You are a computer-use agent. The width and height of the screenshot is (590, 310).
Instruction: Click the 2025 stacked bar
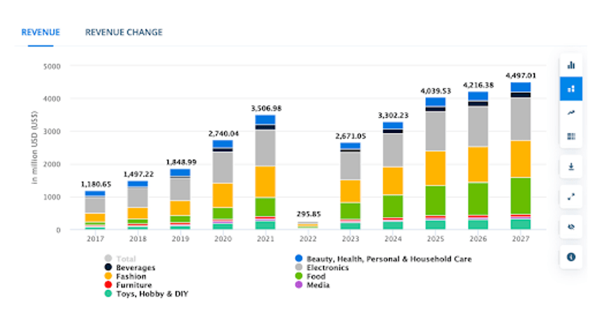click(x=436, y=163)
